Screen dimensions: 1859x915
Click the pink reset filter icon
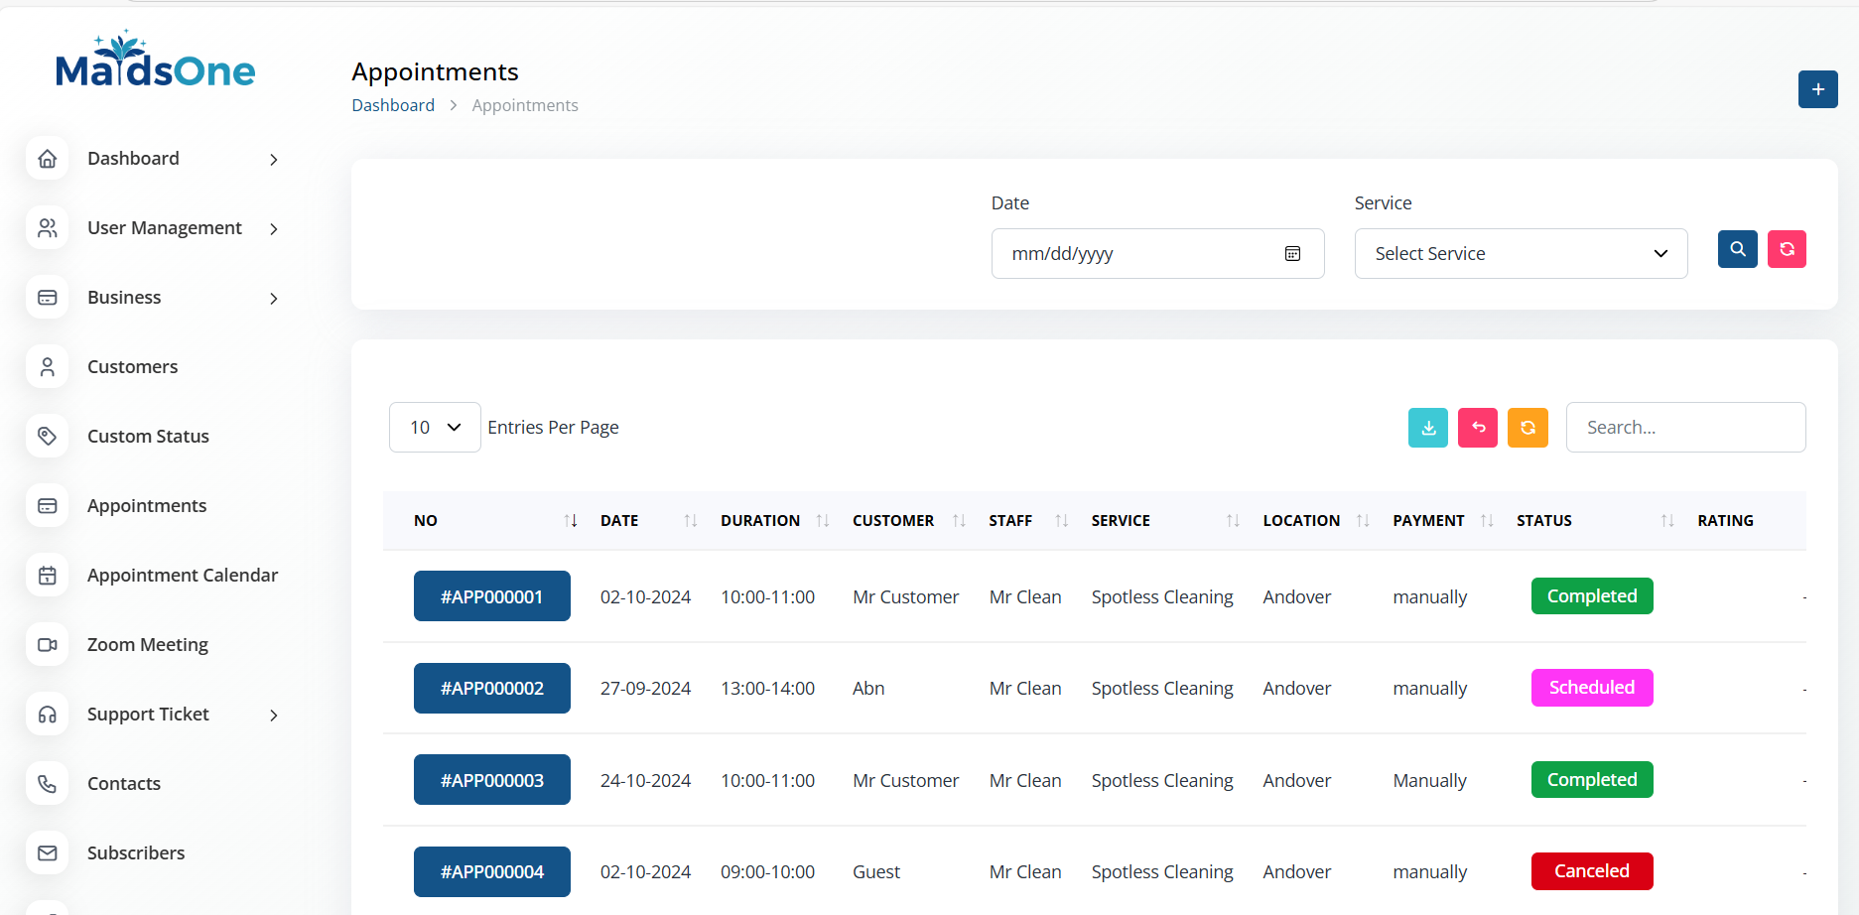coord(1786,249)
